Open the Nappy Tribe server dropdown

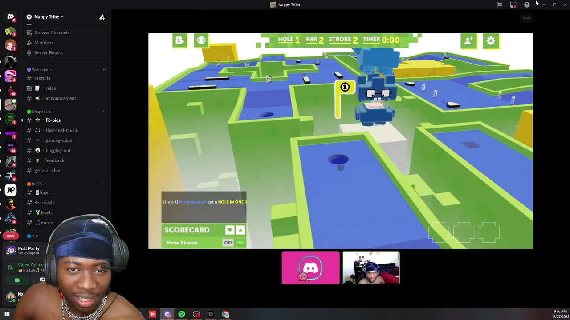49,17
